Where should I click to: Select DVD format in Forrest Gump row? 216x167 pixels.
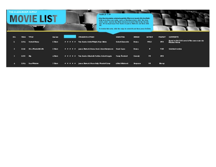[162, 42]
